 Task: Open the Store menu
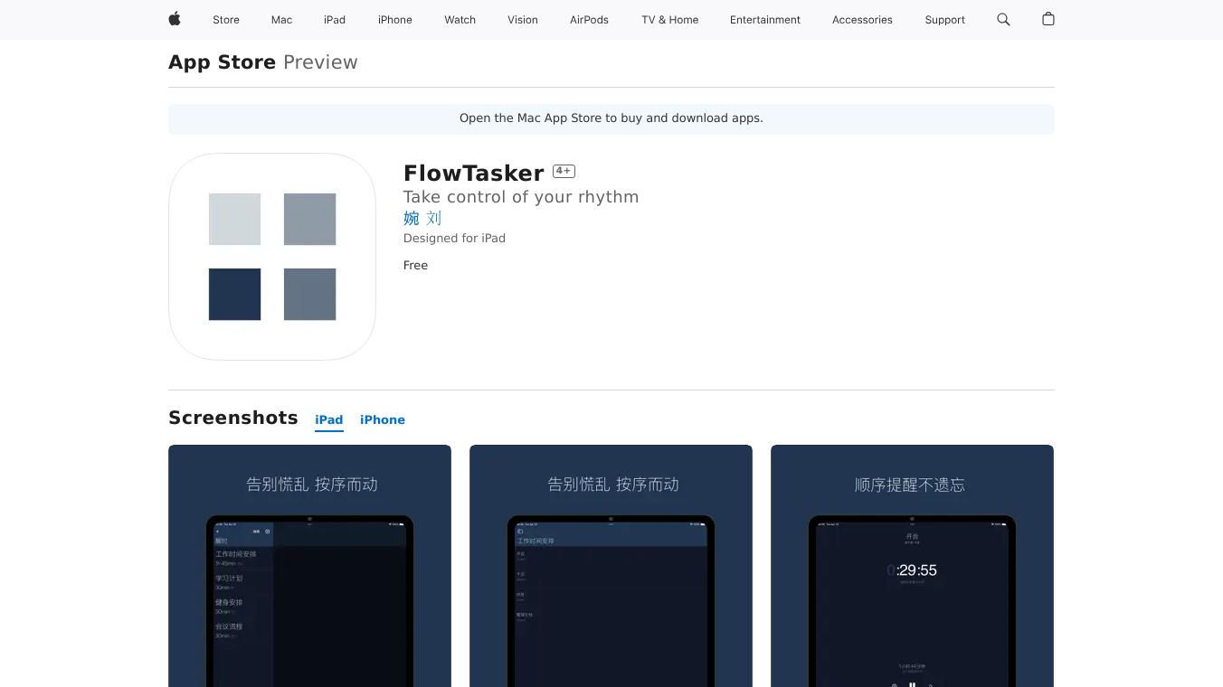(226, 20)
